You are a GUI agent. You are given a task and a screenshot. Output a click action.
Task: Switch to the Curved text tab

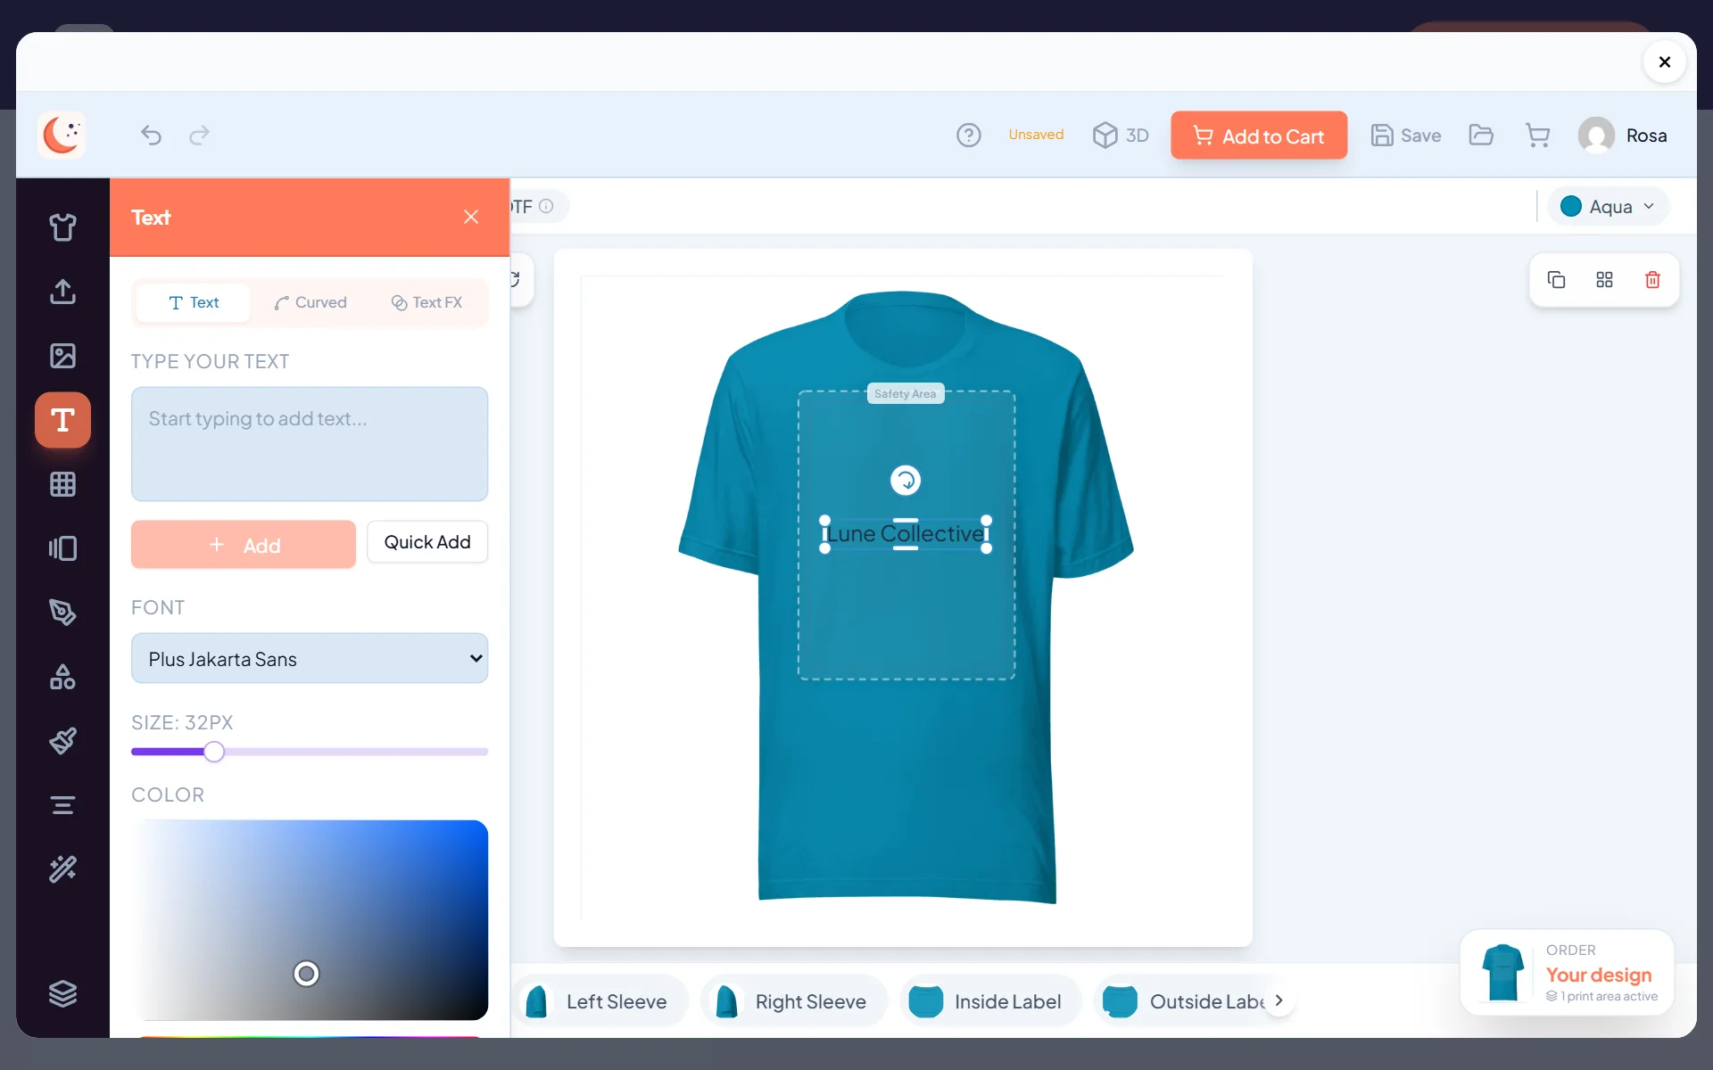tap(310, 302)
